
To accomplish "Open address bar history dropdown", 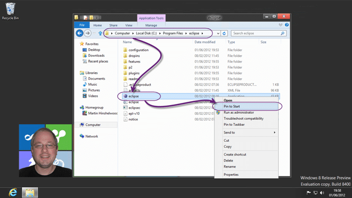I will (x=218, y=33).
